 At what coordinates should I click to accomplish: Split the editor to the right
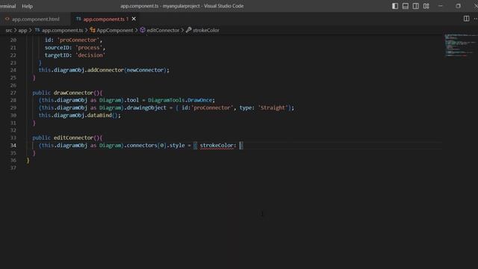[466, 19]
